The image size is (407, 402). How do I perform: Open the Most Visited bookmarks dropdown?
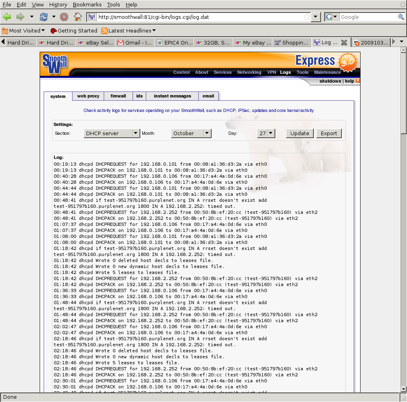(x=24, y=30)
